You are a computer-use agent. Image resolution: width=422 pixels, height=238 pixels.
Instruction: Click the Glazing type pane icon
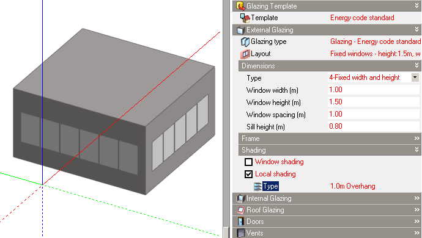point(245,42)
